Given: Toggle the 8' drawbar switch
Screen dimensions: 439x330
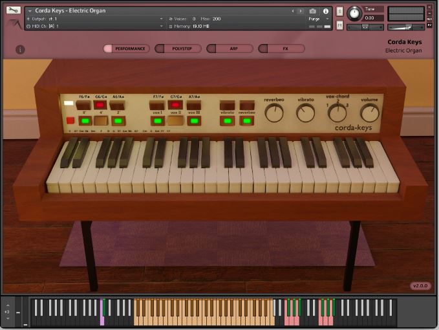Looking at the screenshot, I should 85,121.
